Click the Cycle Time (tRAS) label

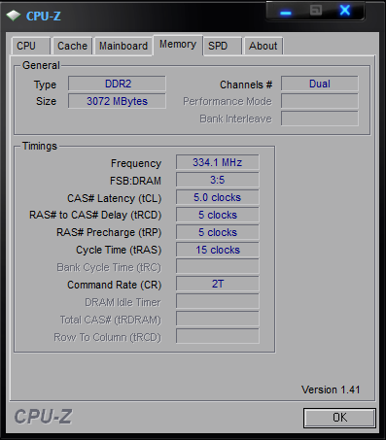point(119,251)
